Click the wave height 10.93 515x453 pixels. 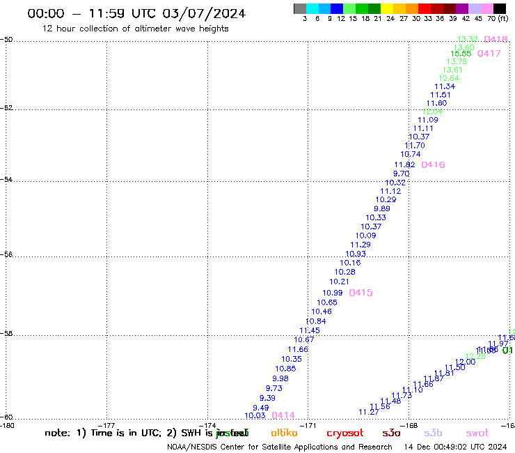click(x=356, y=254)
